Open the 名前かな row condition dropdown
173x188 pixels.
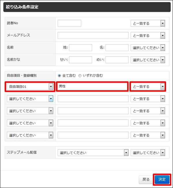[x=148, y=60]
